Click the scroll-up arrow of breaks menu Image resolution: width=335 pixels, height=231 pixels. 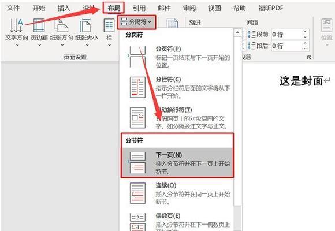point(237,32)
